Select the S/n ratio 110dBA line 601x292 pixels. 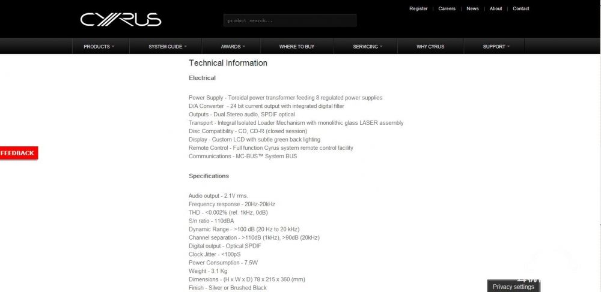[x=211, y=221]
